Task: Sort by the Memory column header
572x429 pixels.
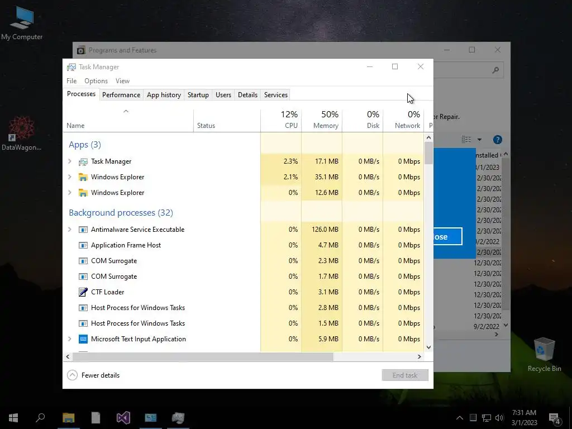Action: 322,120
